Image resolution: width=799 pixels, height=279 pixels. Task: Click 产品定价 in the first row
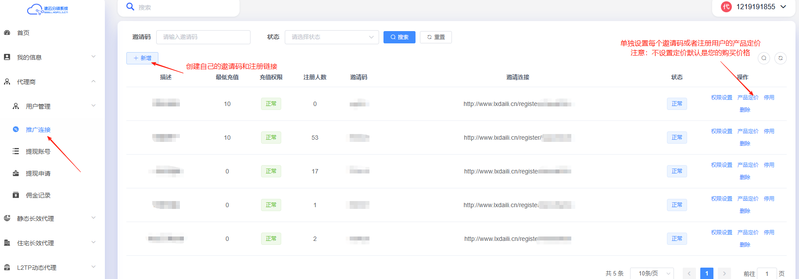point(748,98)
